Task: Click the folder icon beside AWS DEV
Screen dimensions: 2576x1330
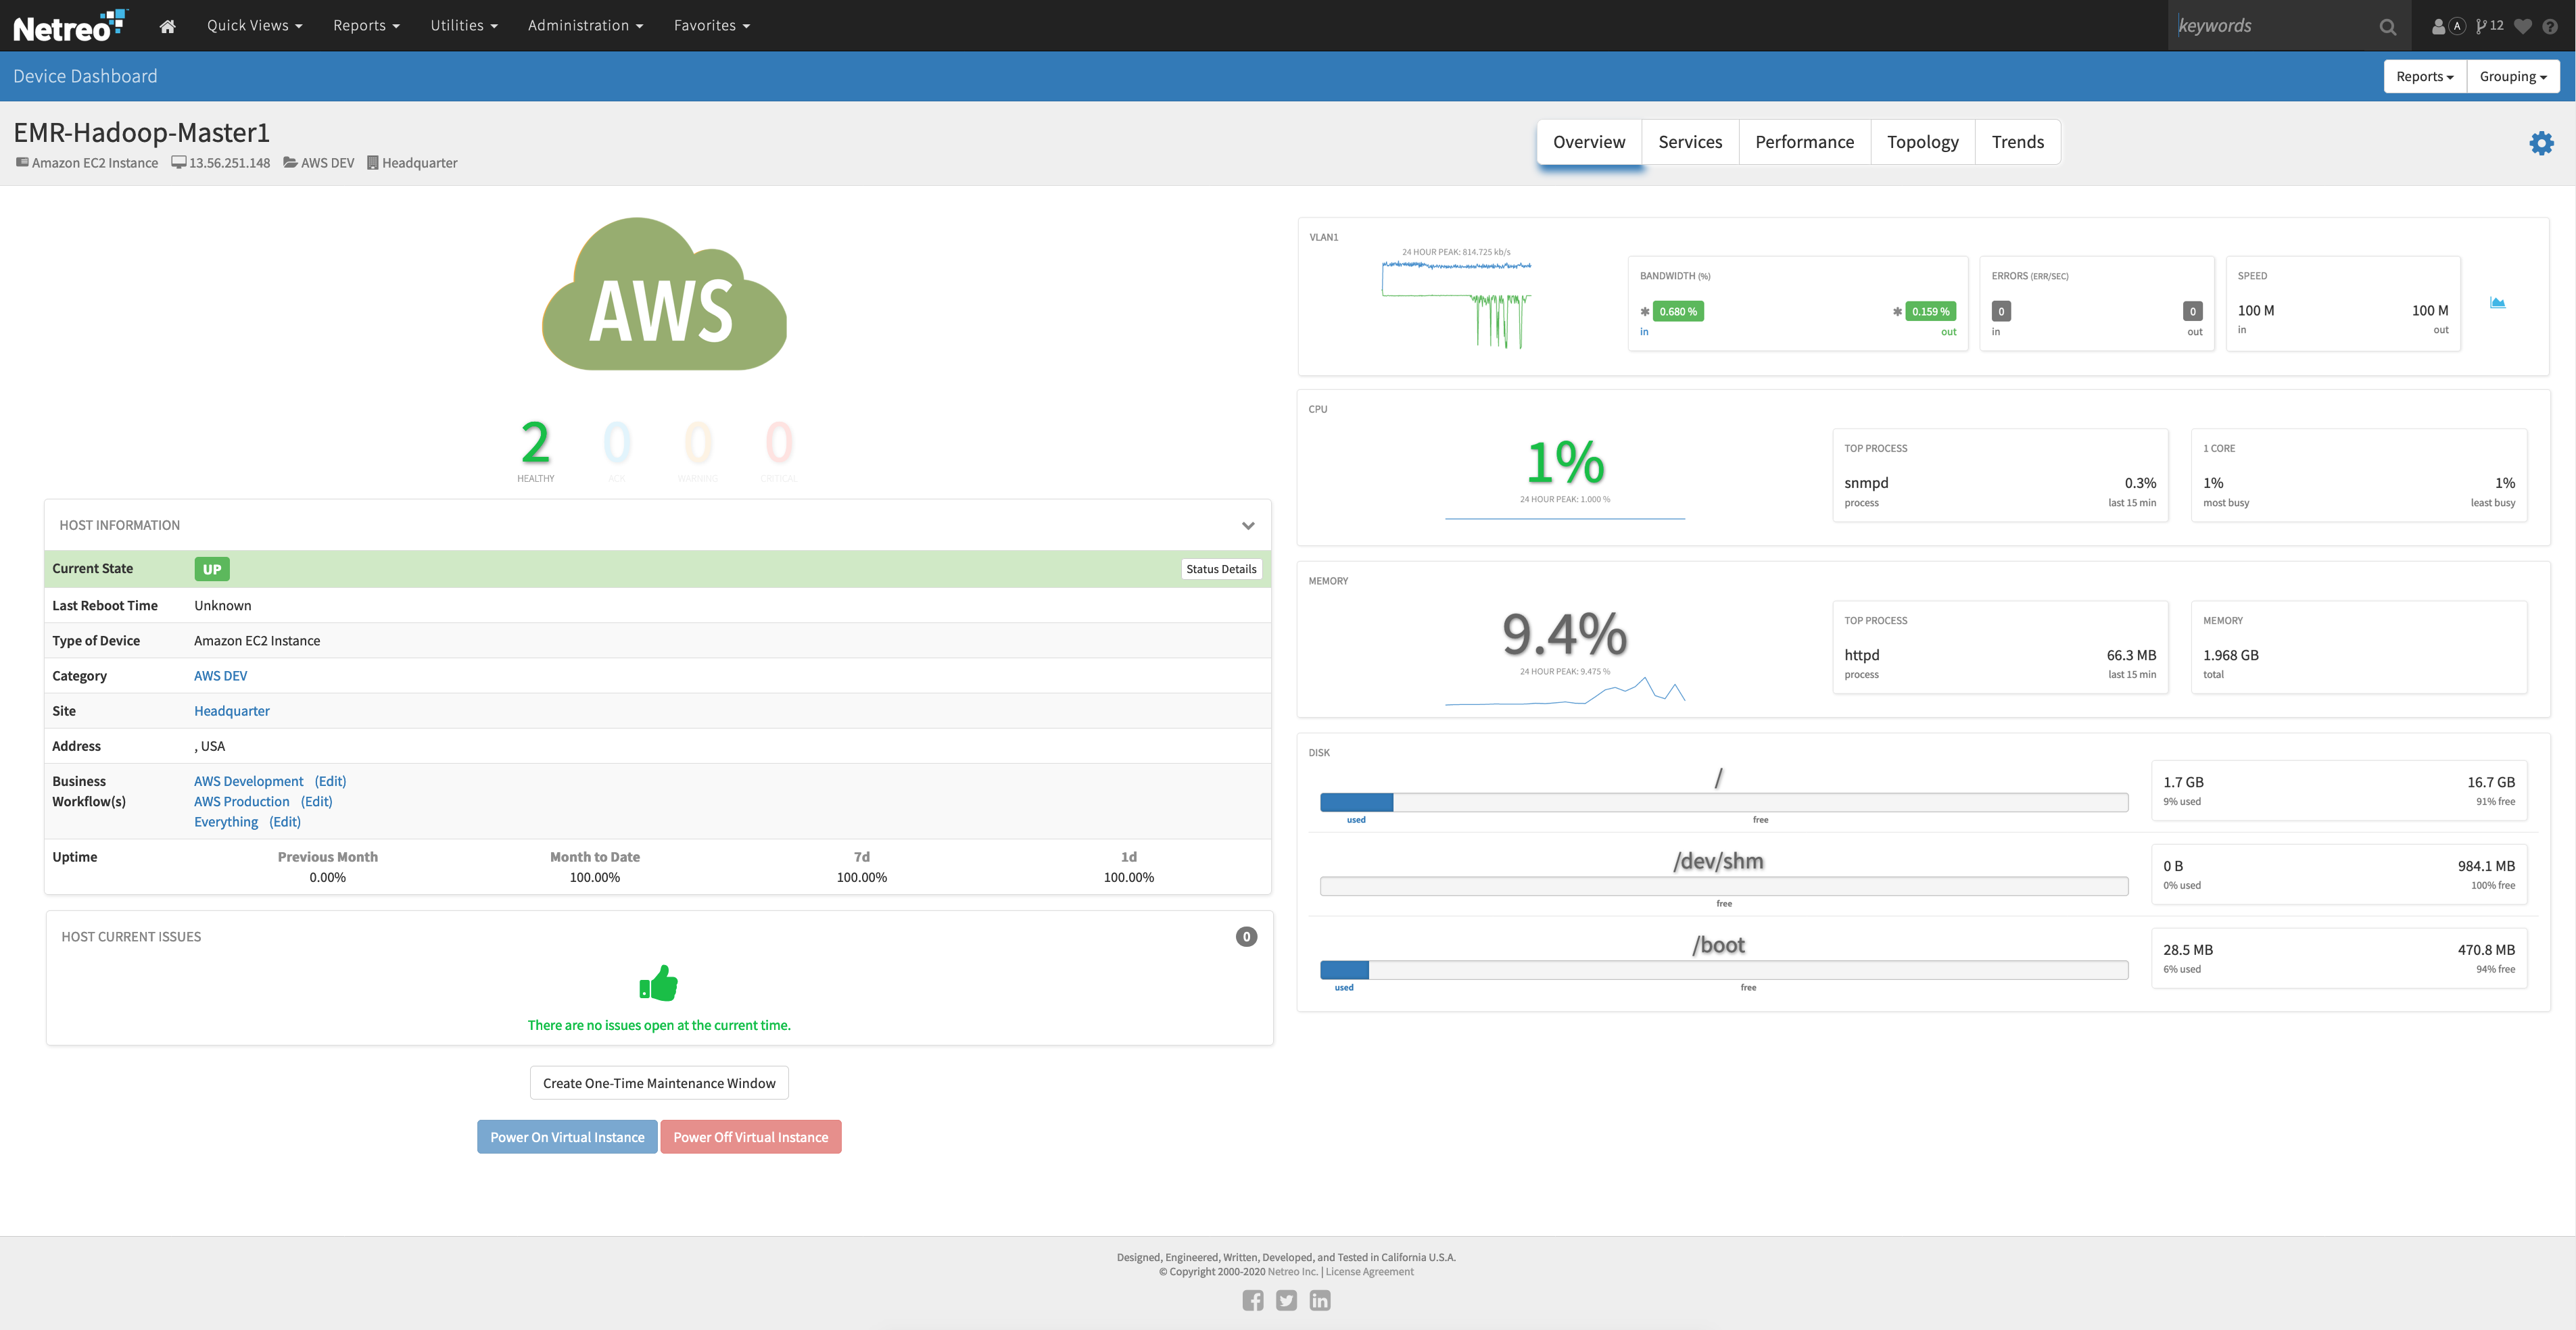Action: [290, 162]
